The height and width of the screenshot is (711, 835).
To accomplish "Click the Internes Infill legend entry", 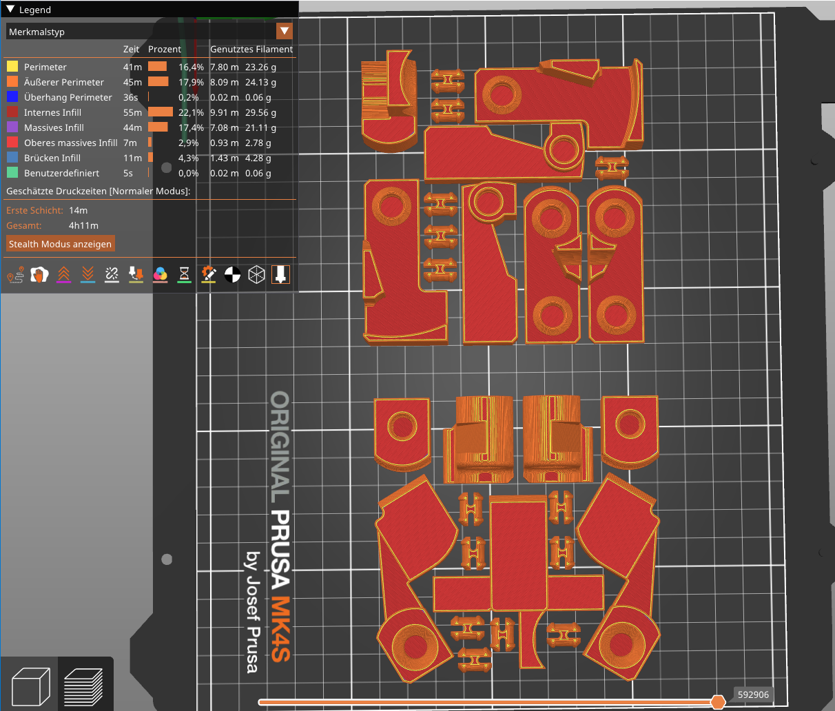I will [52, 112].
